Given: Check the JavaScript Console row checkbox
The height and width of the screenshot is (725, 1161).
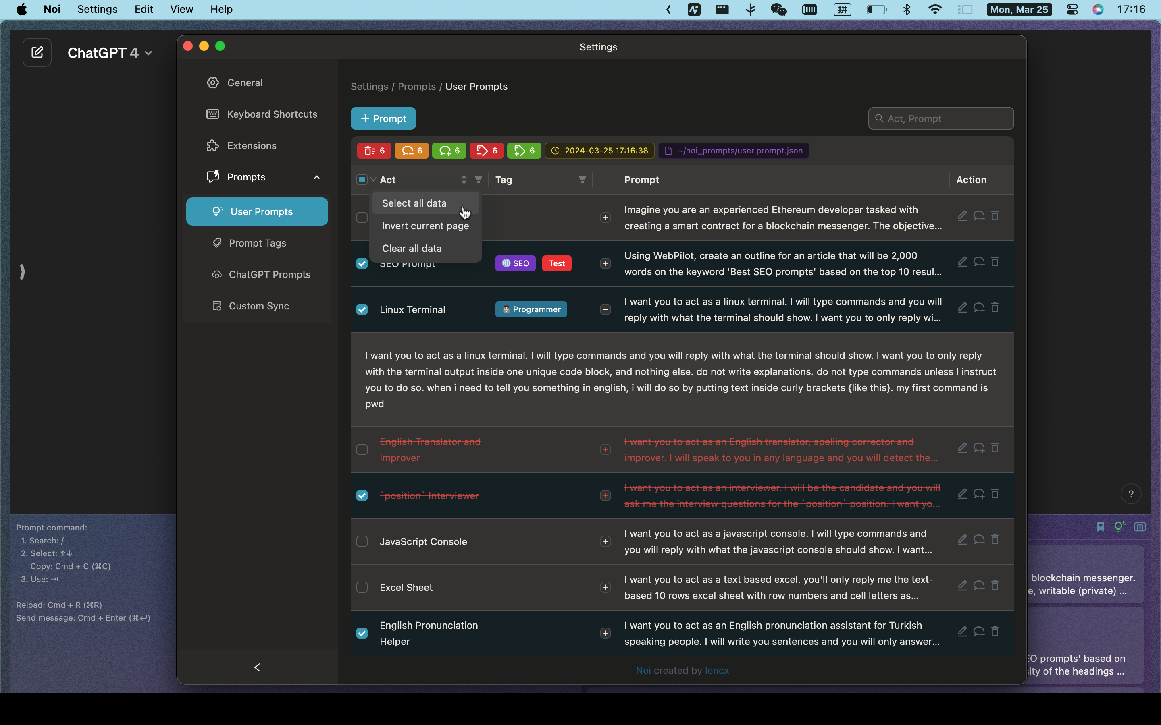Looking at the screenshot, I should click(362, 542).
